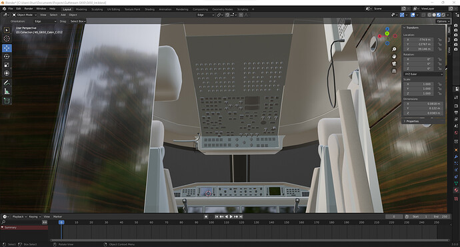This screenshot has width=460, height=247.
Task: Select the Cursor tool
Action: 7,39
